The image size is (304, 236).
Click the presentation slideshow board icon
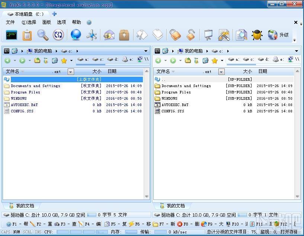tap(208, 35)
